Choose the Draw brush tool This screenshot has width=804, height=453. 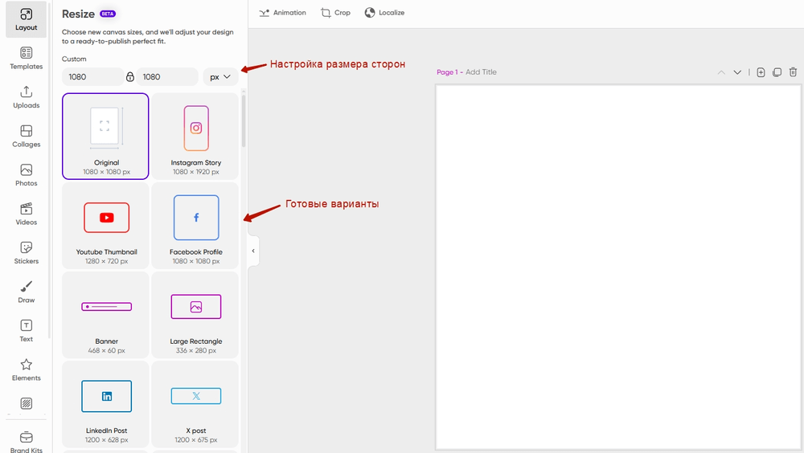[27, 292]
